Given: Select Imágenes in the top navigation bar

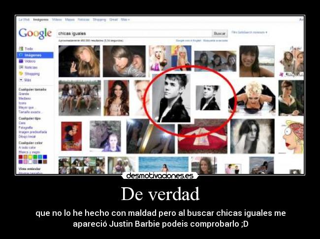Looking at the screenshot, I should (x=41, y=20).
